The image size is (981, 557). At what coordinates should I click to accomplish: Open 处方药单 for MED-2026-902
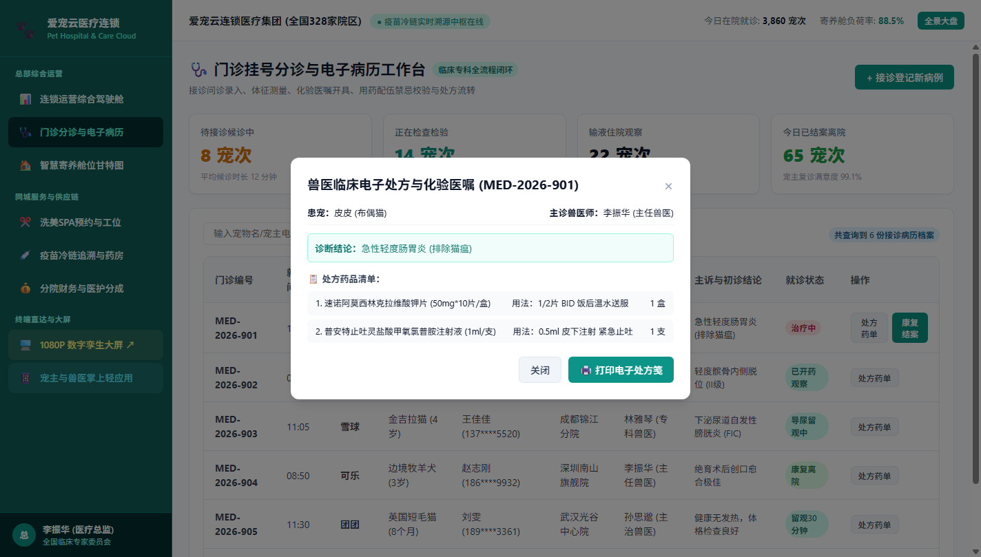point(874,377)
